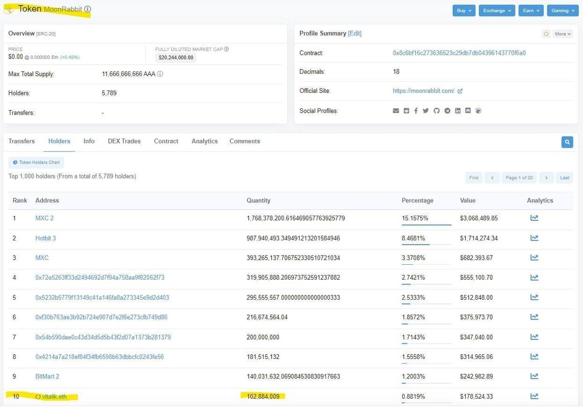583x408 pixels.
Task: Open holder address 0x54b590dae0c43d34d5d5b43f2d07a1373b281379
Action: coord(103,337)
